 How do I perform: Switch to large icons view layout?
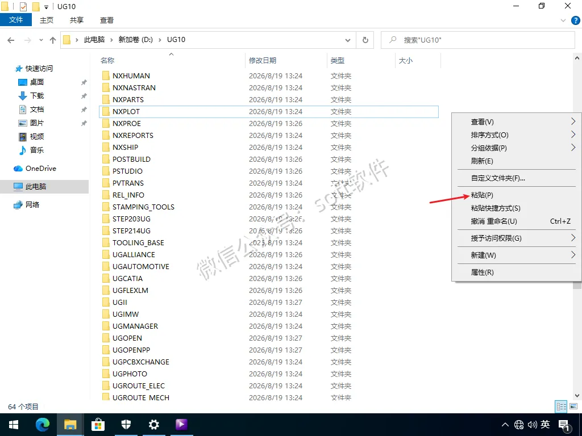point(573,406)
